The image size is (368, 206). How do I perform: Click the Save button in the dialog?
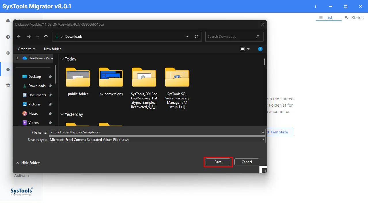pyautogui.click(x=218, y=162)
